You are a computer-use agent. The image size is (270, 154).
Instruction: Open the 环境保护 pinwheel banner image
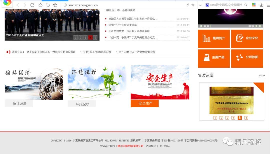click(97, 83)
